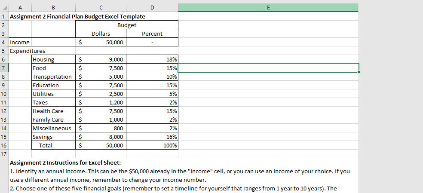Click the fill handle of the selected cell
The image size is (423, 193).
tap(359, 72)
